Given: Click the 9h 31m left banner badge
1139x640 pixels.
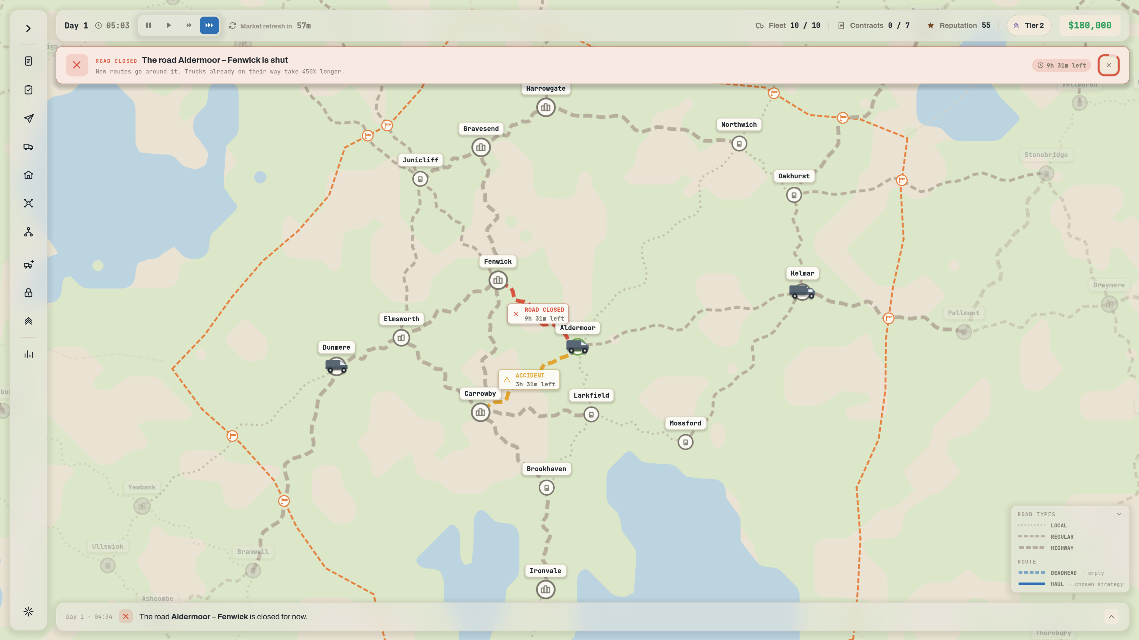Looking at the screenshot, I should pos(1062,65).
